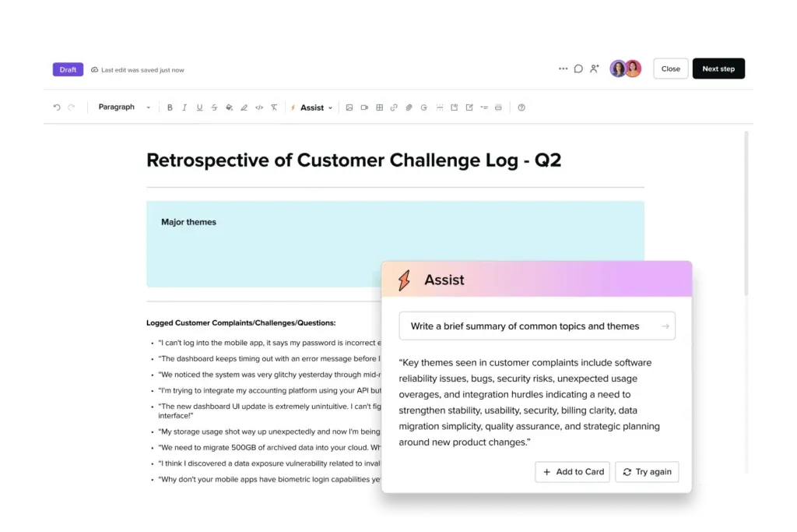Toggle underline formatting
This screenshot has height=532, width=797.
(199, 107)
